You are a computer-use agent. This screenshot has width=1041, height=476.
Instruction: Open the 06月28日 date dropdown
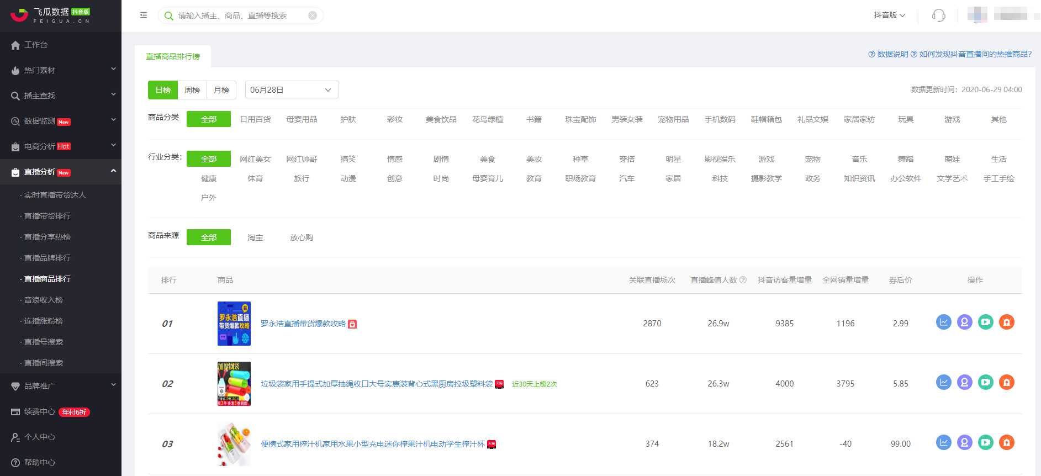click(x=292, y=90)
